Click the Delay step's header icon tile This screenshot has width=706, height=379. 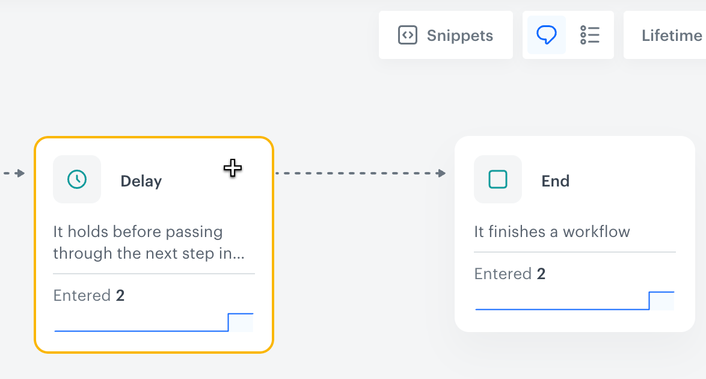[77, 179]
